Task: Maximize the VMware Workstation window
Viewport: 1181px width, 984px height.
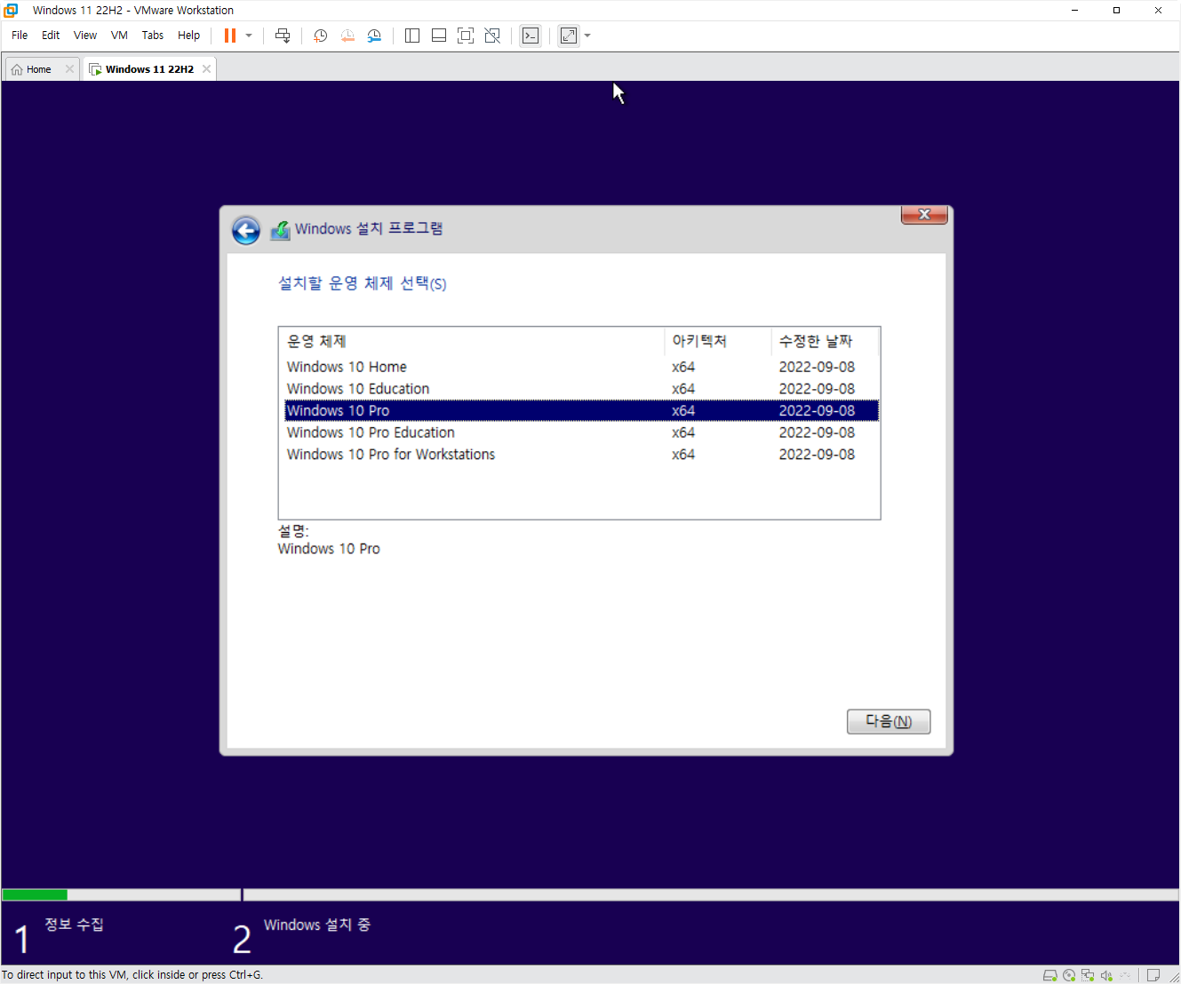Action: click(x=1116, y=11)
